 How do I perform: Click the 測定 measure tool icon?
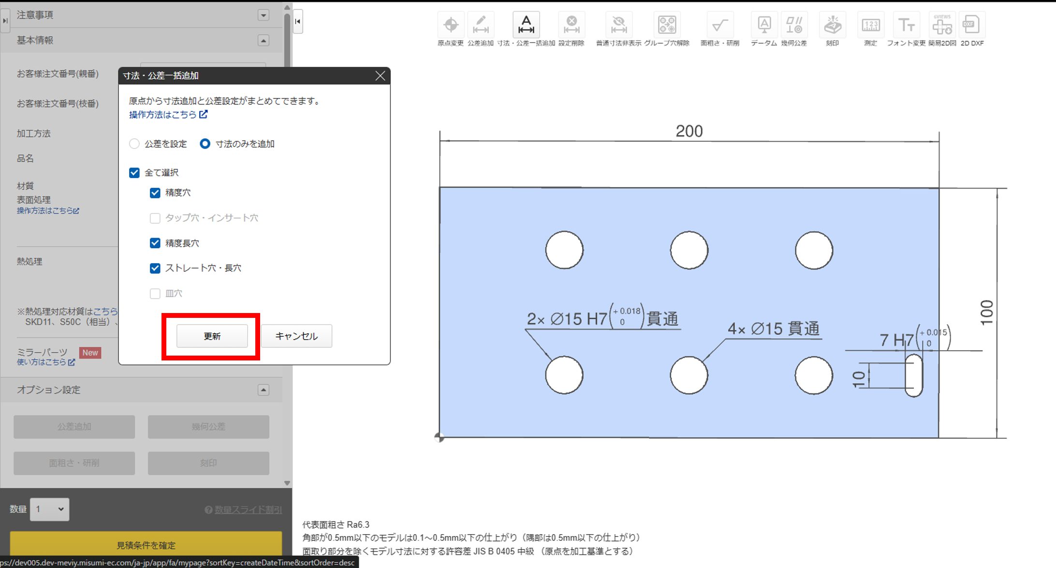870,25
